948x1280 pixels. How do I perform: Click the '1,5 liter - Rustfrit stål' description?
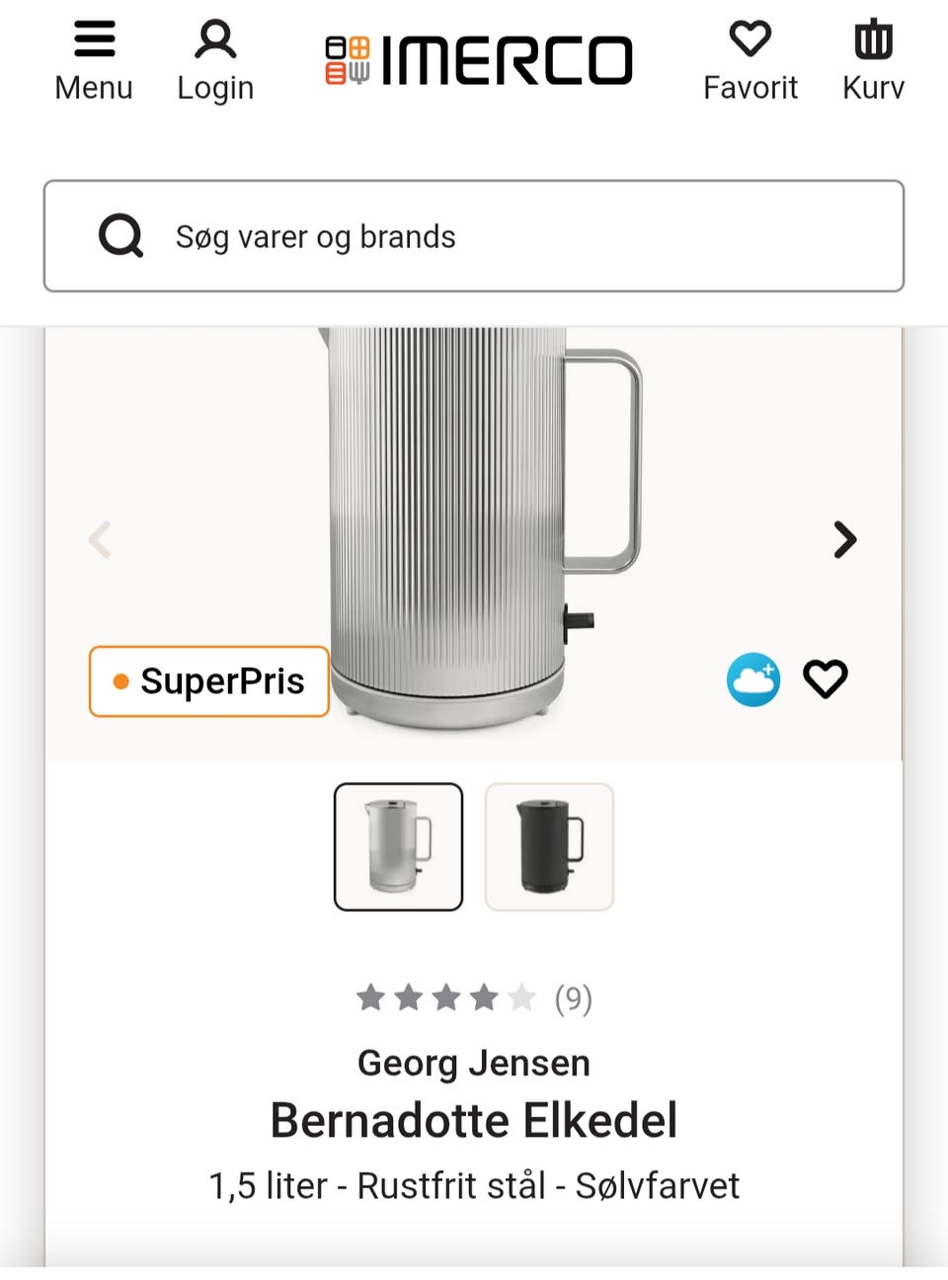point(474,1185)
